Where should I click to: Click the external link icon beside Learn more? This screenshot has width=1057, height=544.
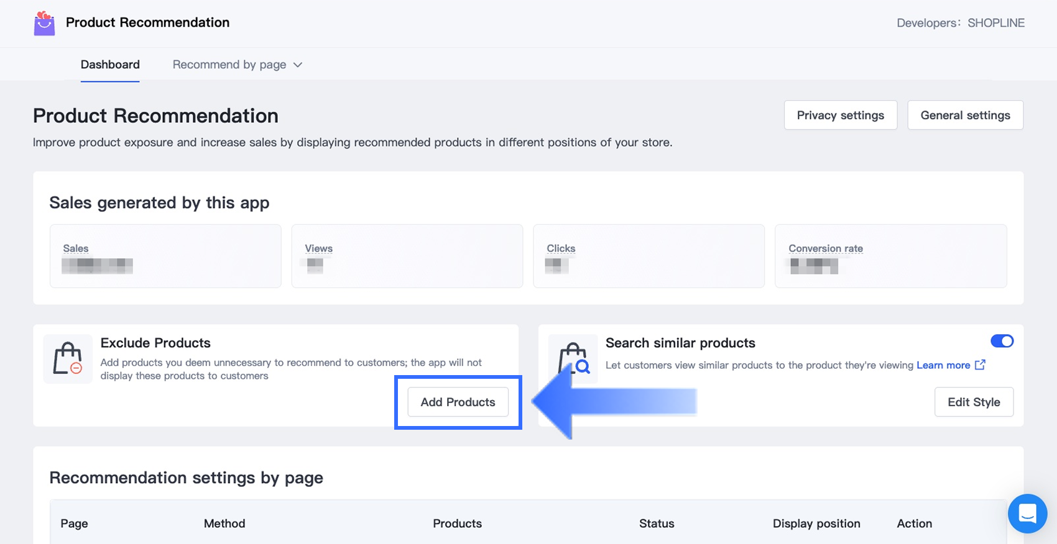click(x=980, y=365)
